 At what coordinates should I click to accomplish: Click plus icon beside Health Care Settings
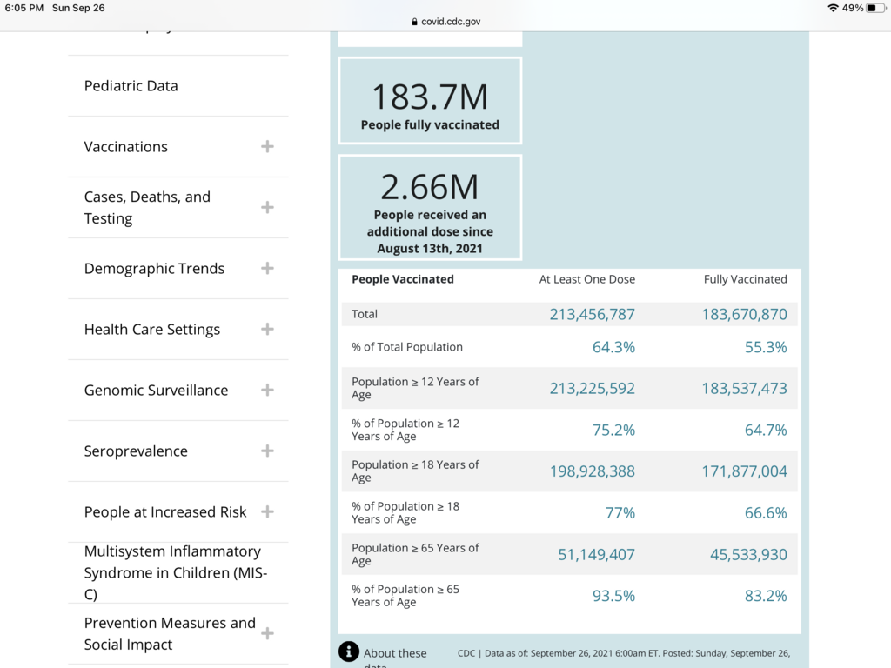267,329
